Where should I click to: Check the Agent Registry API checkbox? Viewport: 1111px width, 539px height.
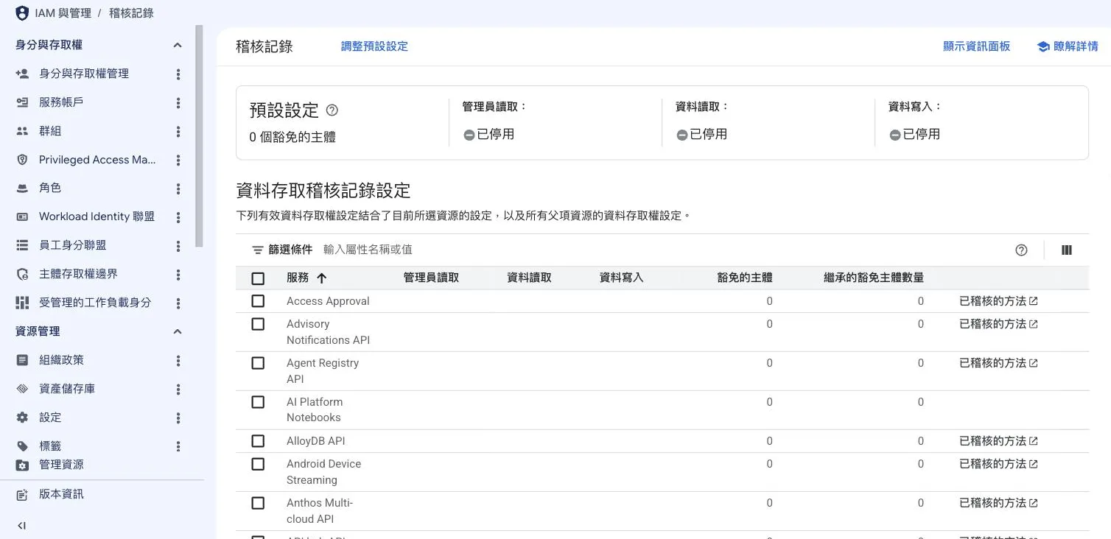pyautogui.click(x=258, y=363)
